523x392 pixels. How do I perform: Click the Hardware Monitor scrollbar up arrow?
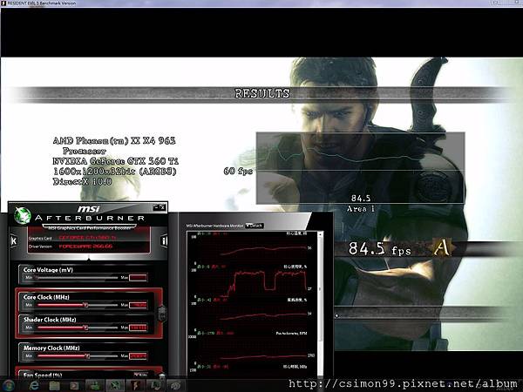tap(321, 235)
